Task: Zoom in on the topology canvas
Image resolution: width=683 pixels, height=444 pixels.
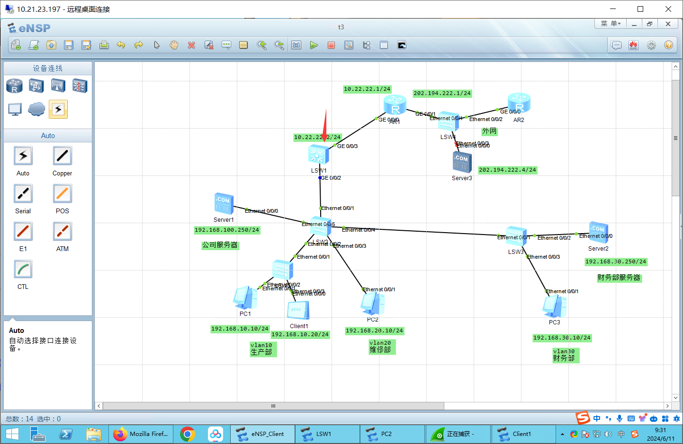Action: tap(261, 45)
